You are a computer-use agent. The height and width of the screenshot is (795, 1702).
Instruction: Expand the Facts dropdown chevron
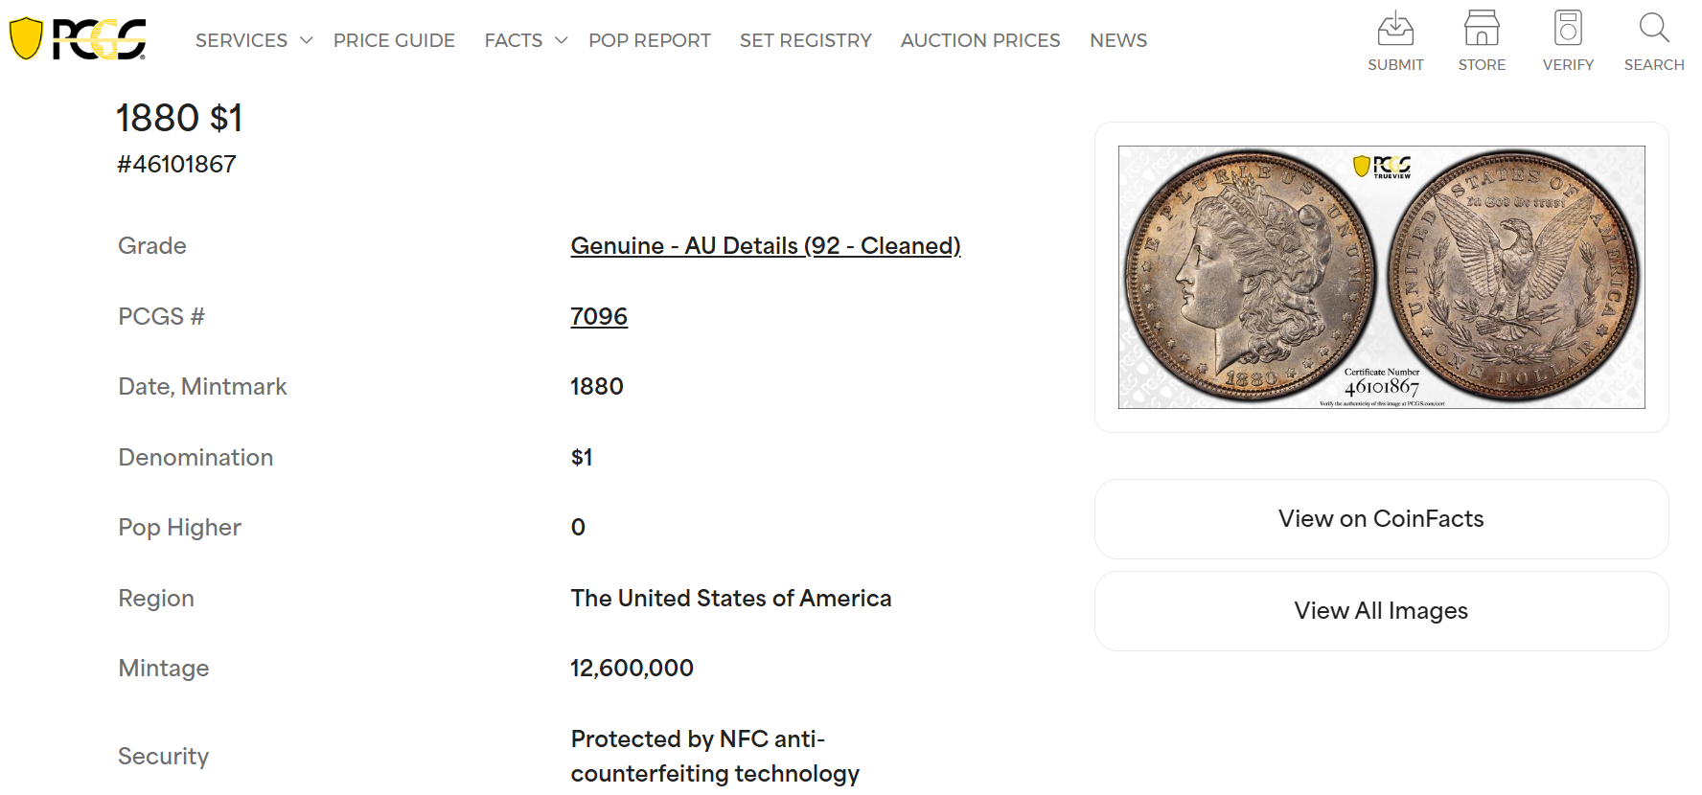click(x=562, y=40)
